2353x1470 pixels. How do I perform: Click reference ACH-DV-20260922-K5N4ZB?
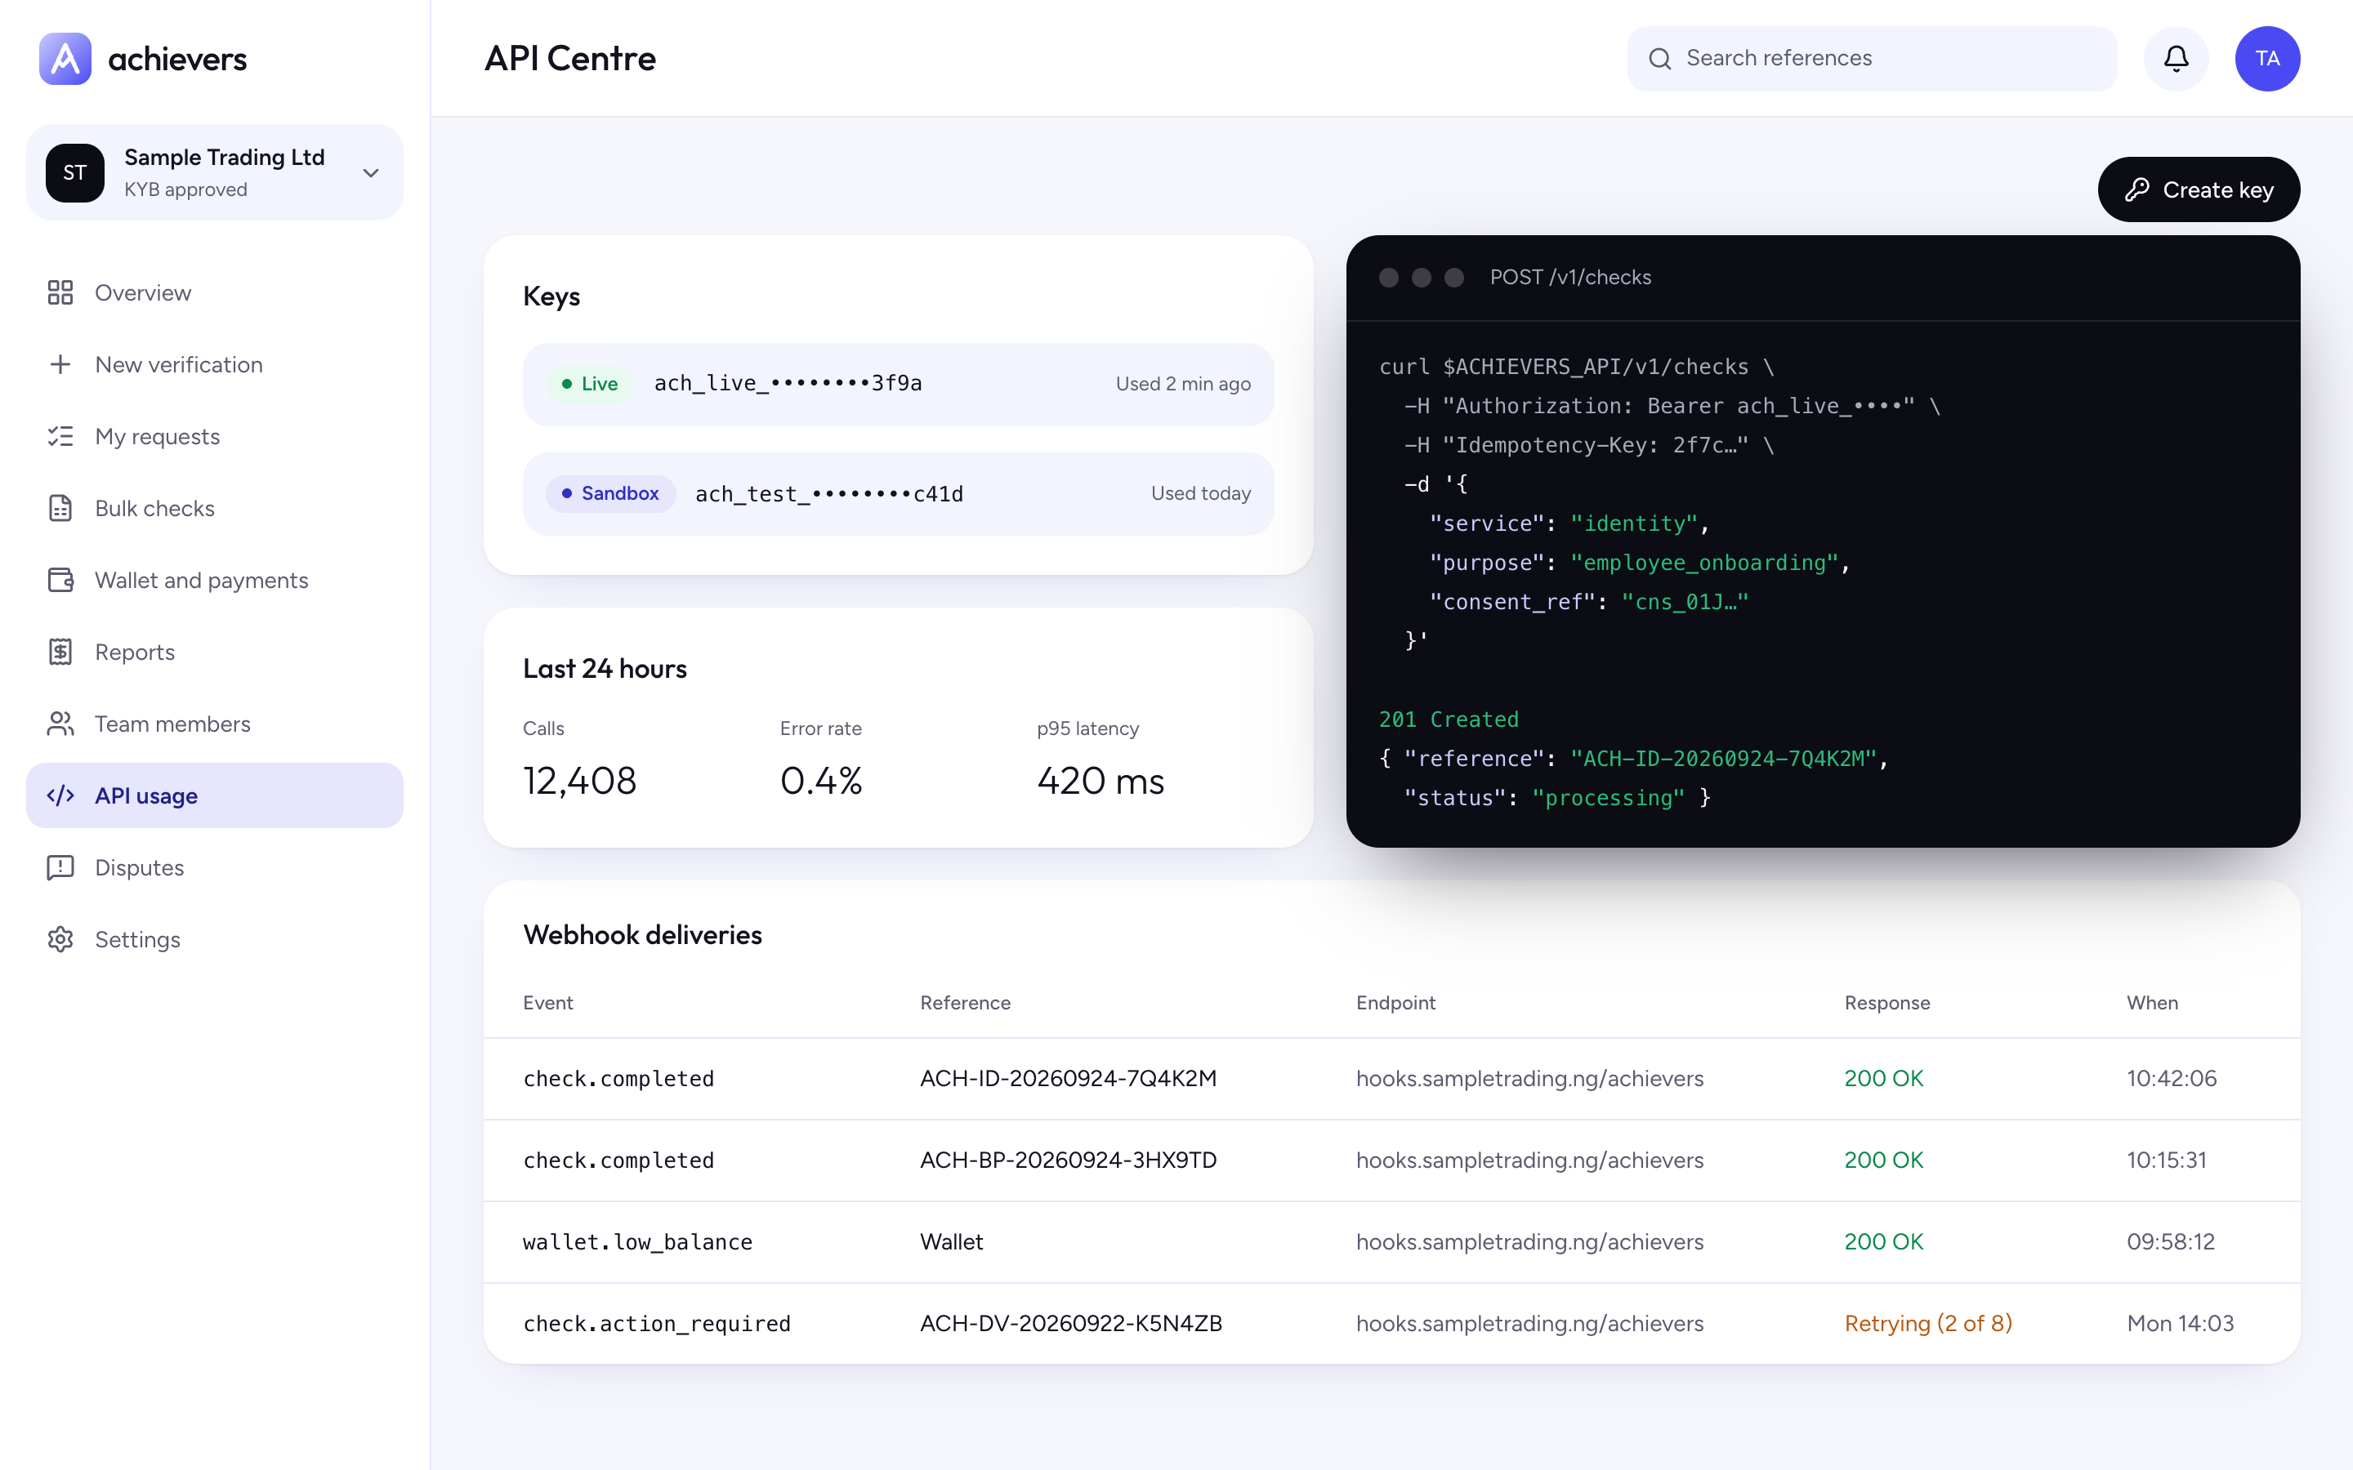1071,1323
